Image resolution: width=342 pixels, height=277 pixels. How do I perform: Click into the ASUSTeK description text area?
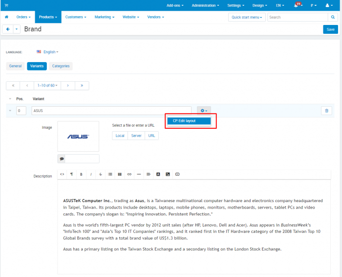[194, 227]
